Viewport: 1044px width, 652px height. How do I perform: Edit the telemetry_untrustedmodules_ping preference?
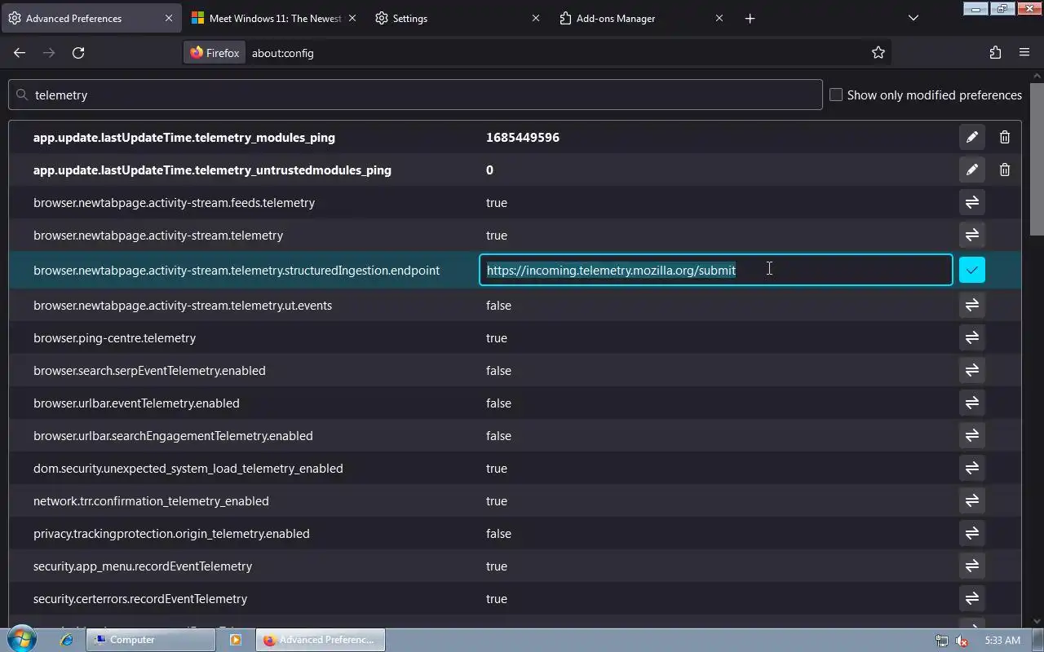coord(971,170)
